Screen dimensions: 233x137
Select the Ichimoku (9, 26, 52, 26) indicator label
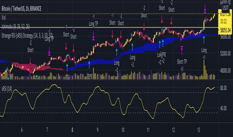pyautogui.click(x=15, y=27)
